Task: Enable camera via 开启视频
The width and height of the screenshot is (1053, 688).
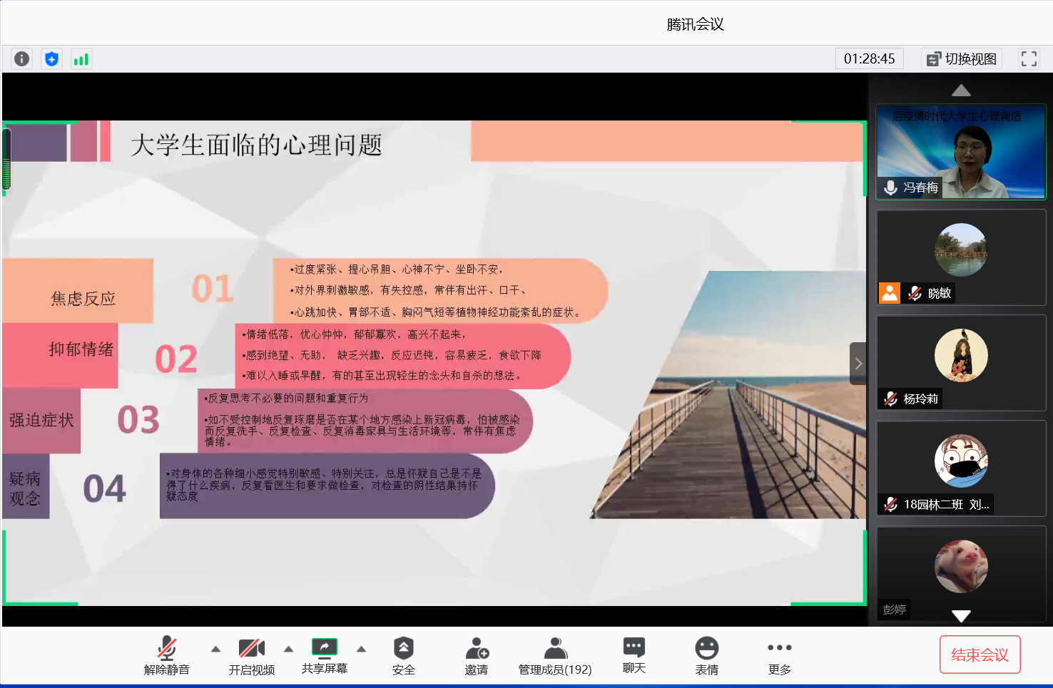Action: 251,654
